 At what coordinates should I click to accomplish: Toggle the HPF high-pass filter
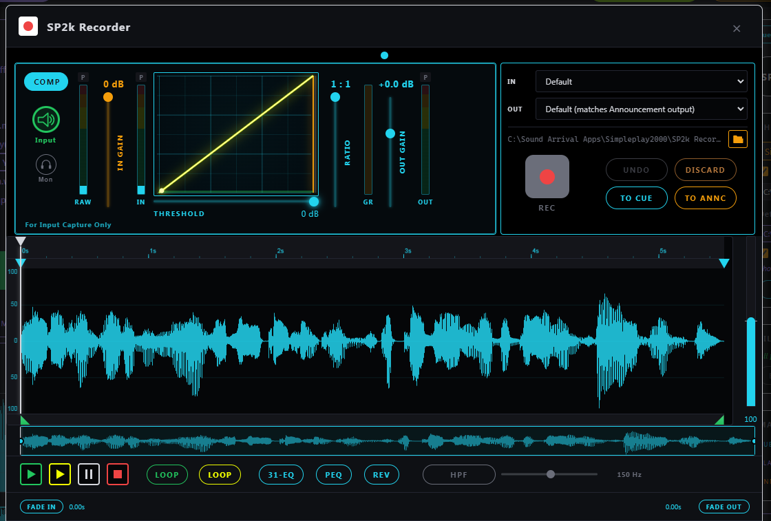458,475
